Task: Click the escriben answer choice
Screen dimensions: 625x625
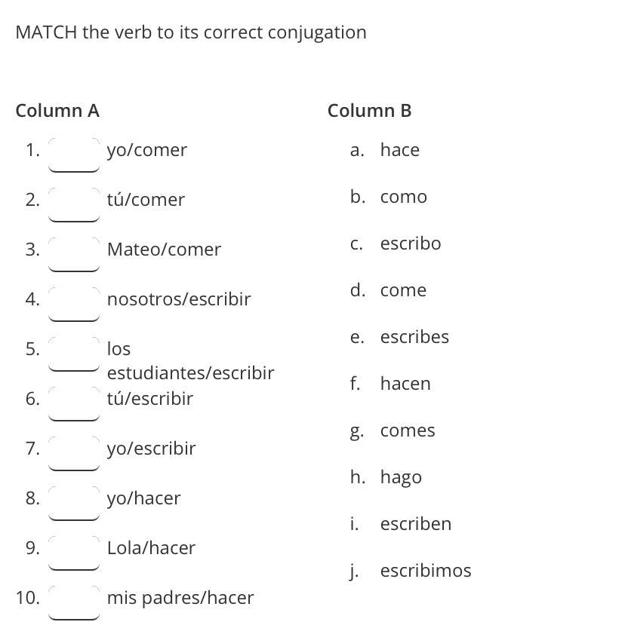Action: pos(416,524)
